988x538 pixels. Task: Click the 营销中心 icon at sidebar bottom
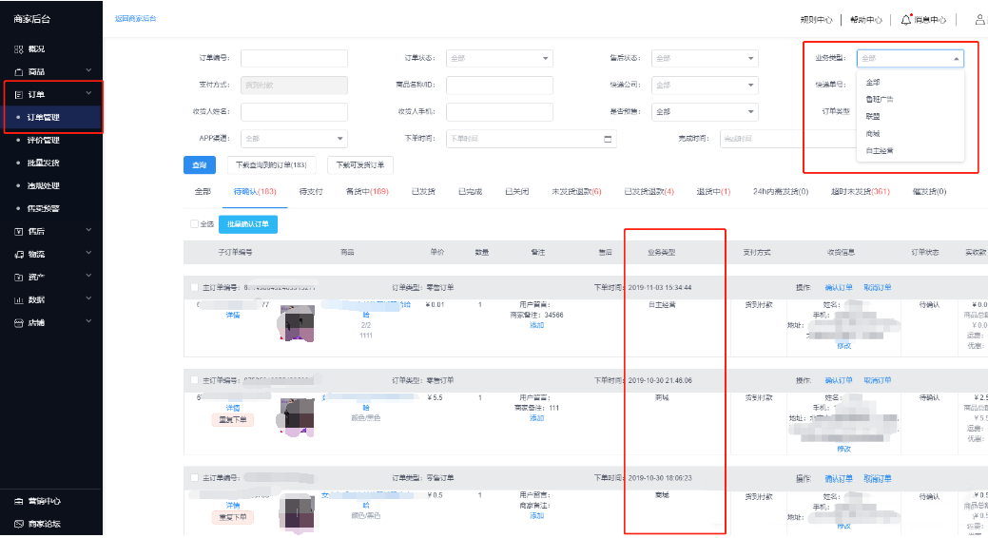19,502
